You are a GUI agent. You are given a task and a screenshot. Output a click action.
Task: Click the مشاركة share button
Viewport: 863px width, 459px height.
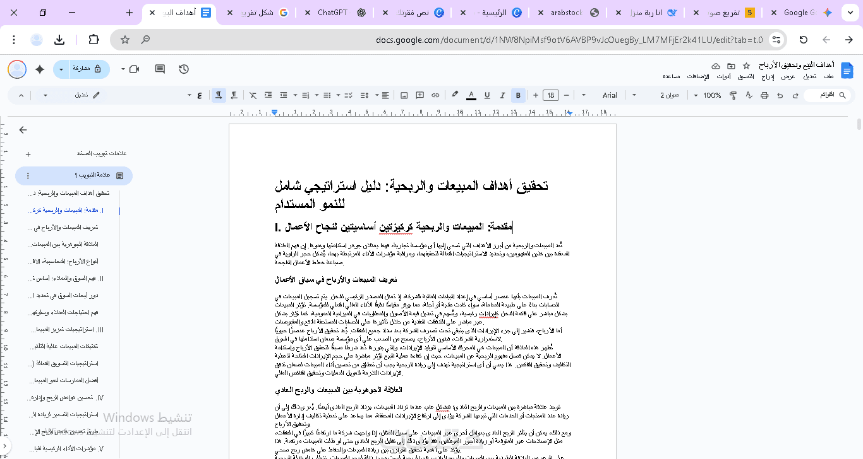pos(88,69)
